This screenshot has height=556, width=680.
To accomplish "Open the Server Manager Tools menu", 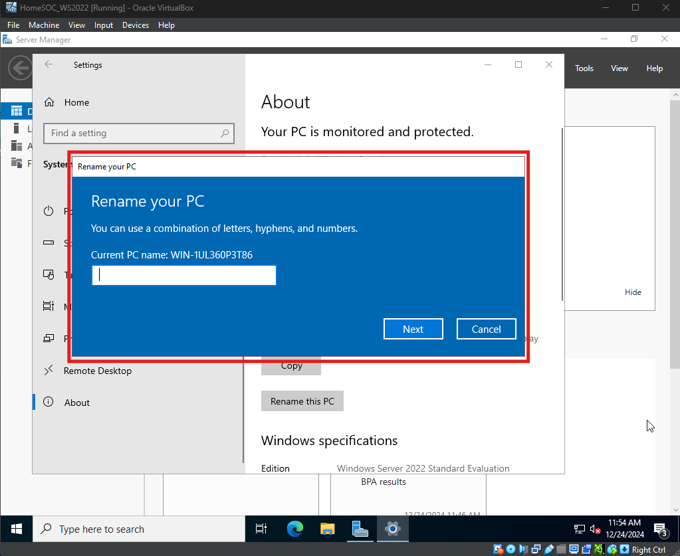I will pyautogui.click(x=584, y=68).
